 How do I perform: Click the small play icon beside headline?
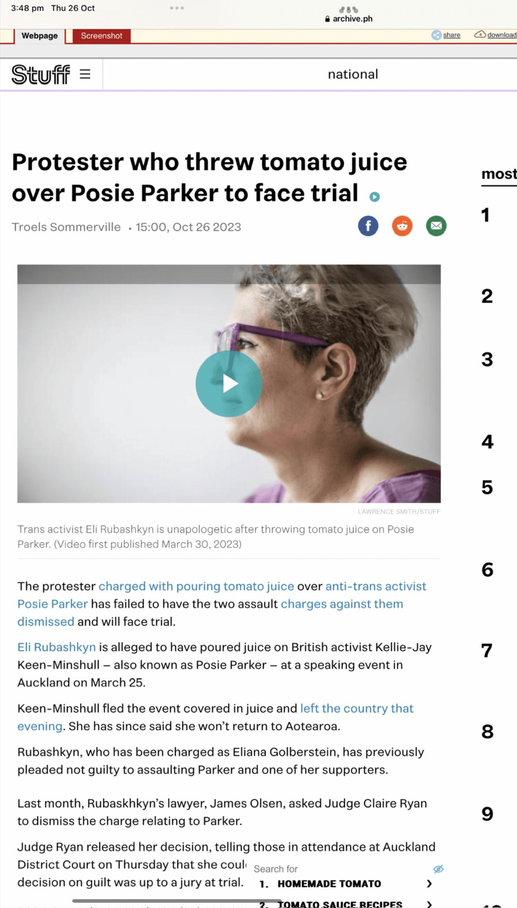pyautogui.click(x=375, y=196)
